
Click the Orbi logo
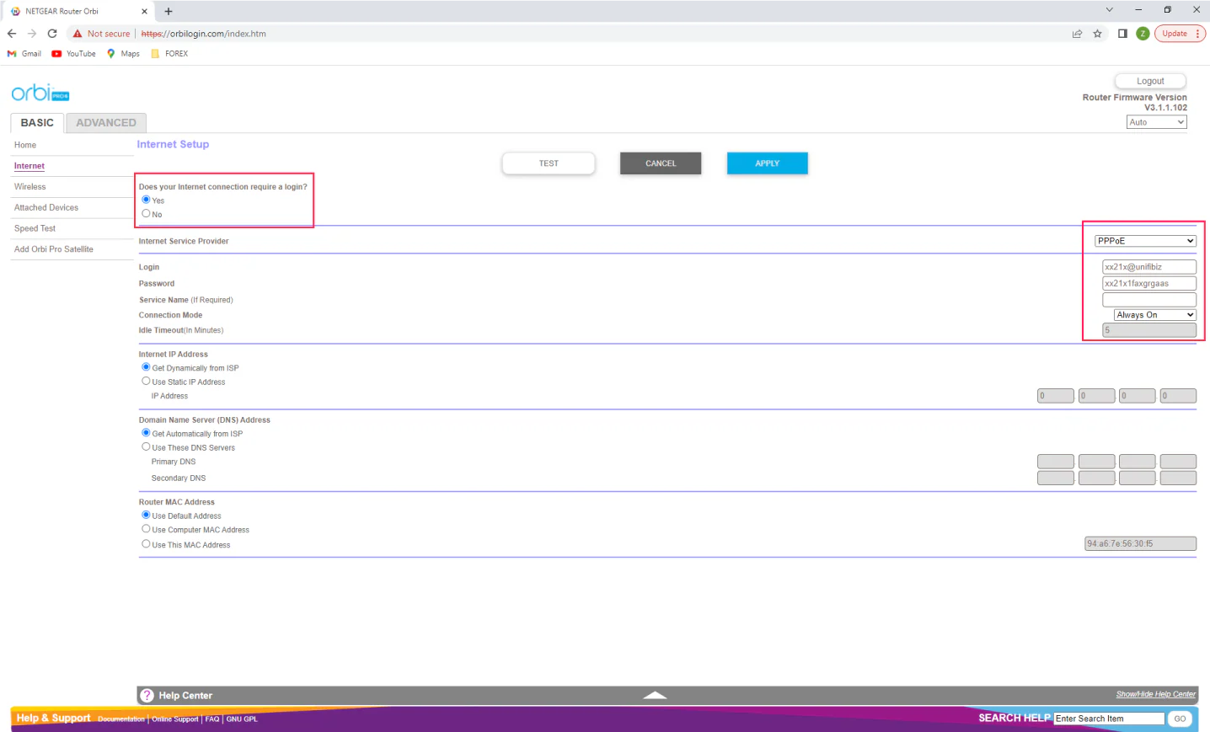[40, 93]
